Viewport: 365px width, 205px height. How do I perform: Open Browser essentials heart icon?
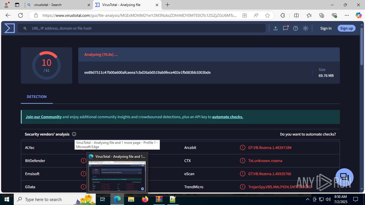tap(334, 15)
